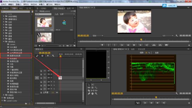Click the Program monitor playhead marker

click(x=141, y=39)
